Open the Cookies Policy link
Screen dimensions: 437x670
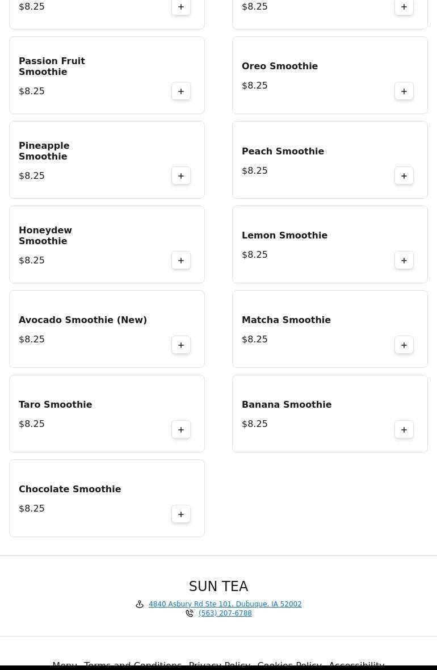pyautogui.click(x=289, y=665)
